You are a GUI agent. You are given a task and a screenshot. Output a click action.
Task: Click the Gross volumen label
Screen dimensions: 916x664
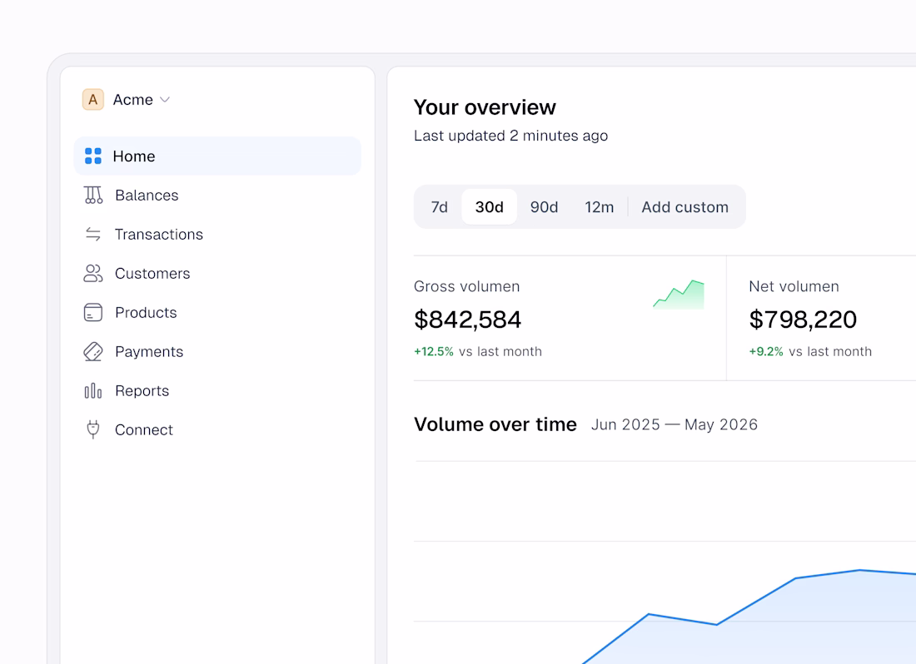pos(467,286)
